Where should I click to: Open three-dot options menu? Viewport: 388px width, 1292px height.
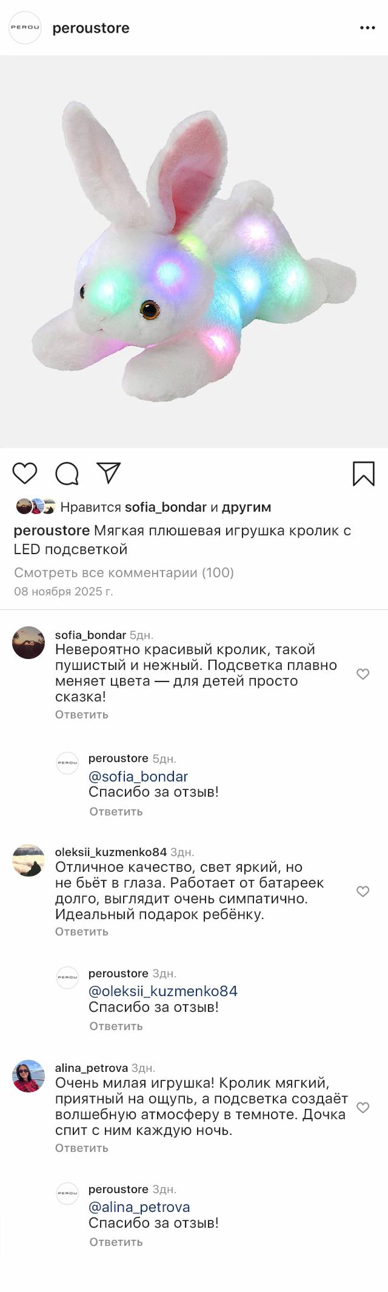coord(367,28)
